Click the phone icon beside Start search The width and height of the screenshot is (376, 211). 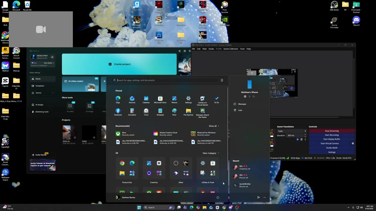click(222, 80)
